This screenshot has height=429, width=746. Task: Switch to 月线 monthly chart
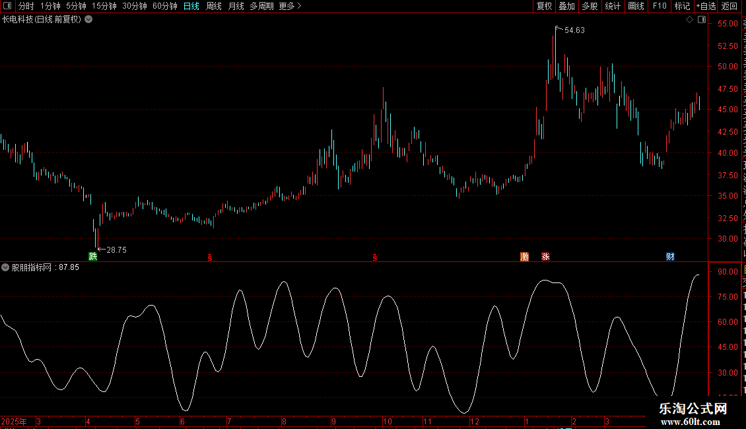[x=236, y=6]
